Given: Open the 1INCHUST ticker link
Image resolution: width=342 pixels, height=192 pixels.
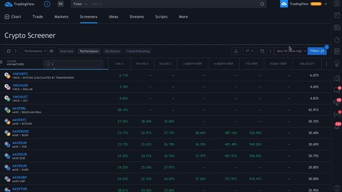Looking at the screenshot, I should point(20,97).
